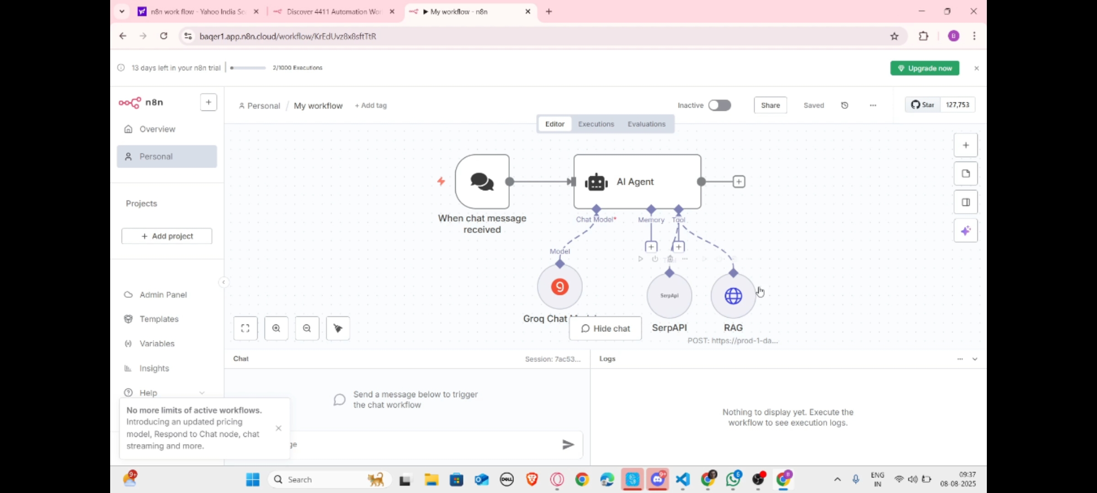Screen dimensions: 1097x493
Task: Click the fit-to-view canvas icon
Action: click(245, 328)
